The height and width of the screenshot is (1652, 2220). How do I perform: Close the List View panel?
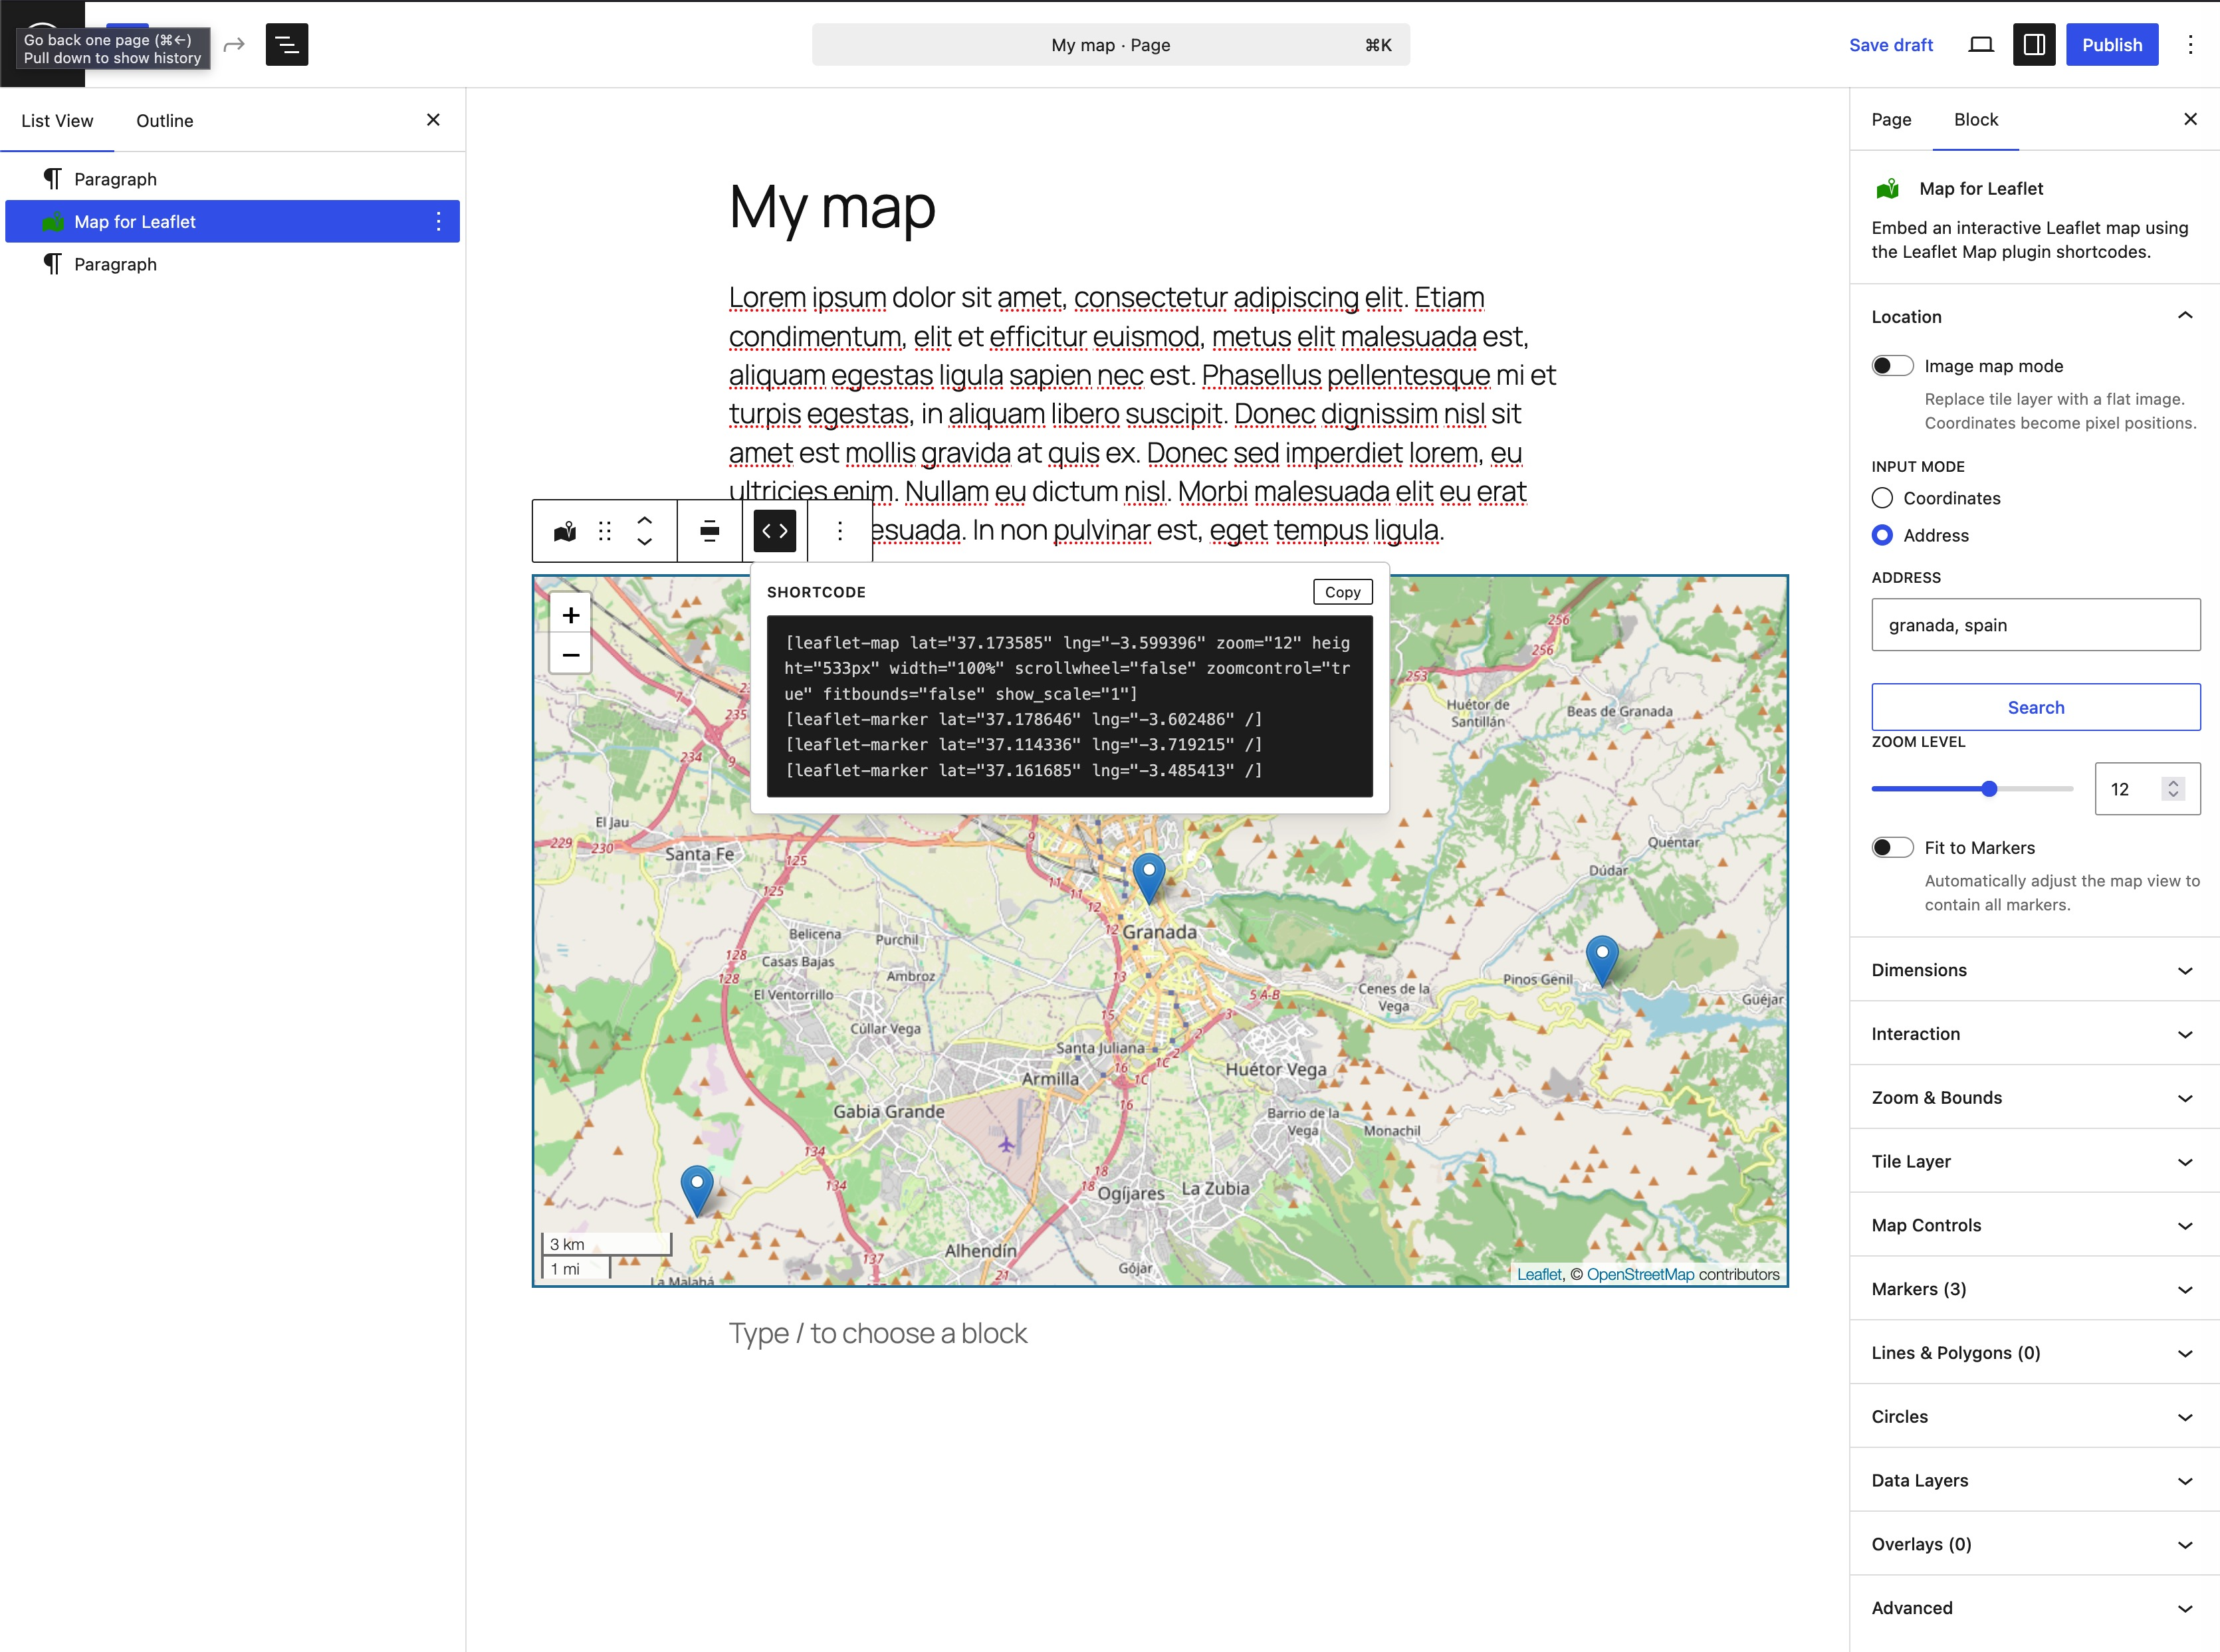(x=433, y=120)
